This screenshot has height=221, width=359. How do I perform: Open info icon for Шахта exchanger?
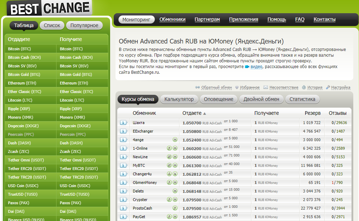[123, 123]
